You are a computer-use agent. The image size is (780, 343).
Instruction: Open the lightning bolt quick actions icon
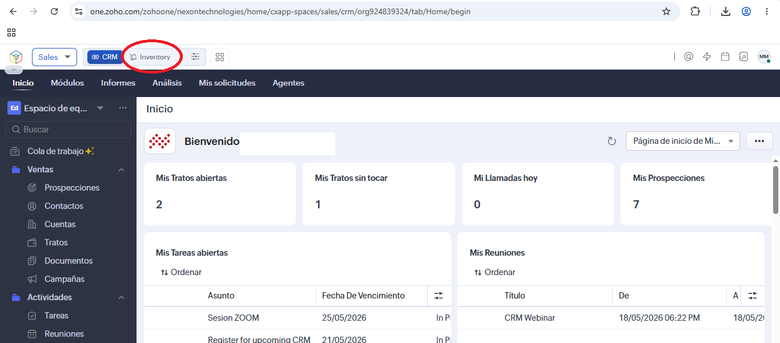click(707, 57)
